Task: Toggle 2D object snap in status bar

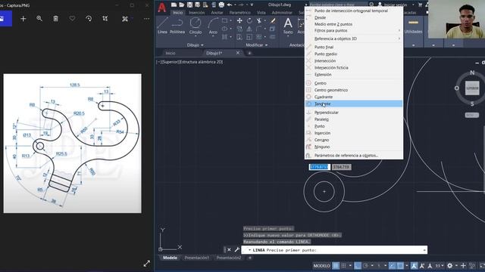Action: coord(400,265)
